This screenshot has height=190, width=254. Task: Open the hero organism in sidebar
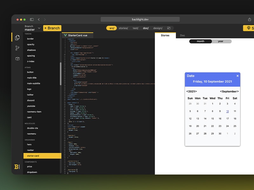(x=29, y=144)
